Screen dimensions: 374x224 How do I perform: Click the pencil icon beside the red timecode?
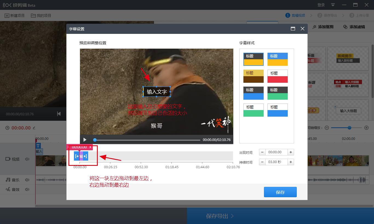click(x=34, y=128)
